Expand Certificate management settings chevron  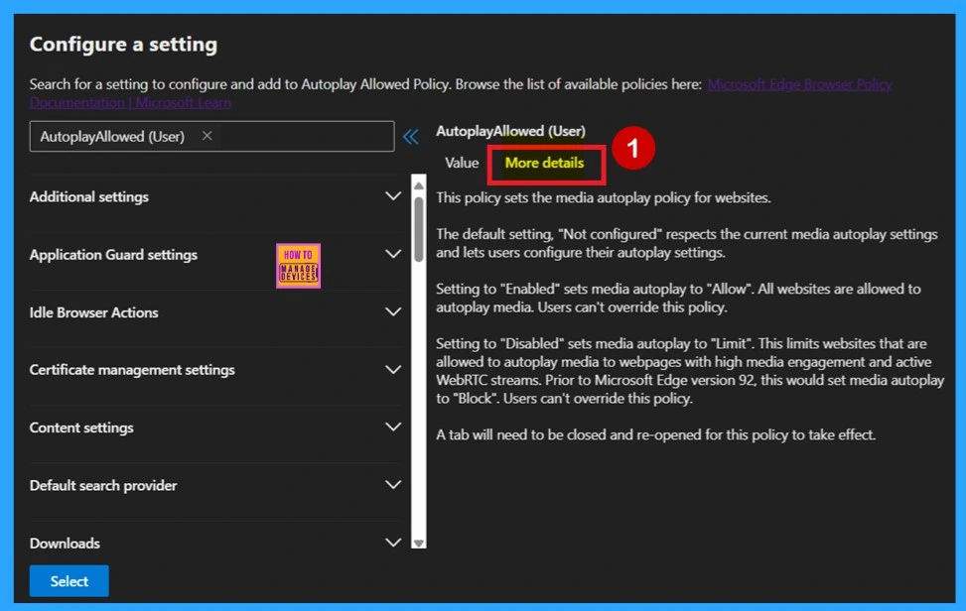[x=393, y=370]
